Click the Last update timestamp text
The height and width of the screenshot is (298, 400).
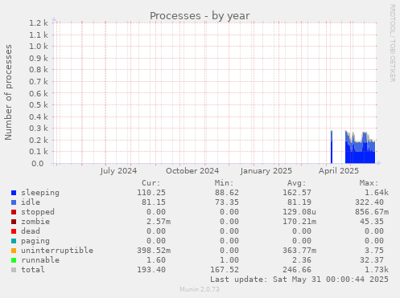[x=299, y=280]
